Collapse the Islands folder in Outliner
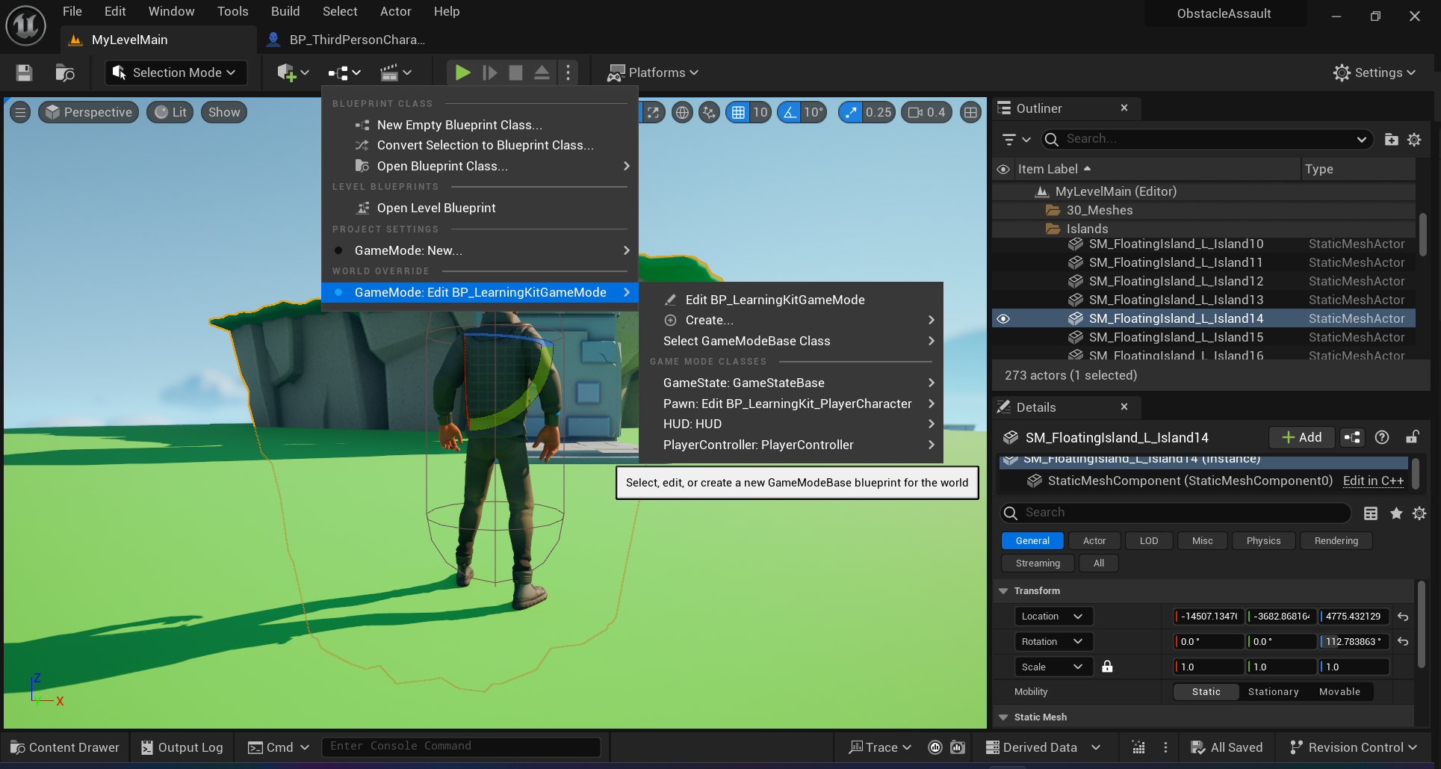The image size is (1441, 769). [x=1053, y=229]
